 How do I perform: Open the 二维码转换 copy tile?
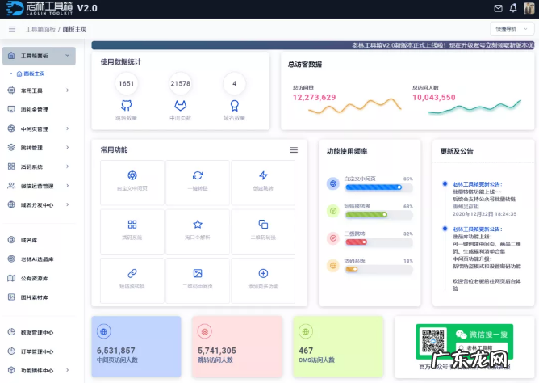(263, 232)
